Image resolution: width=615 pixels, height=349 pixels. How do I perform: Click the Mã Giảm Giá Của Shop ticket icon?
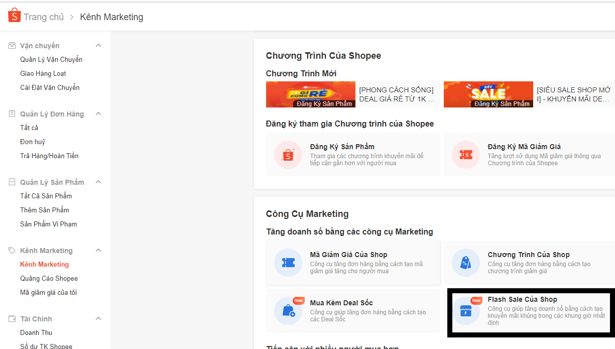pos(288,263)
